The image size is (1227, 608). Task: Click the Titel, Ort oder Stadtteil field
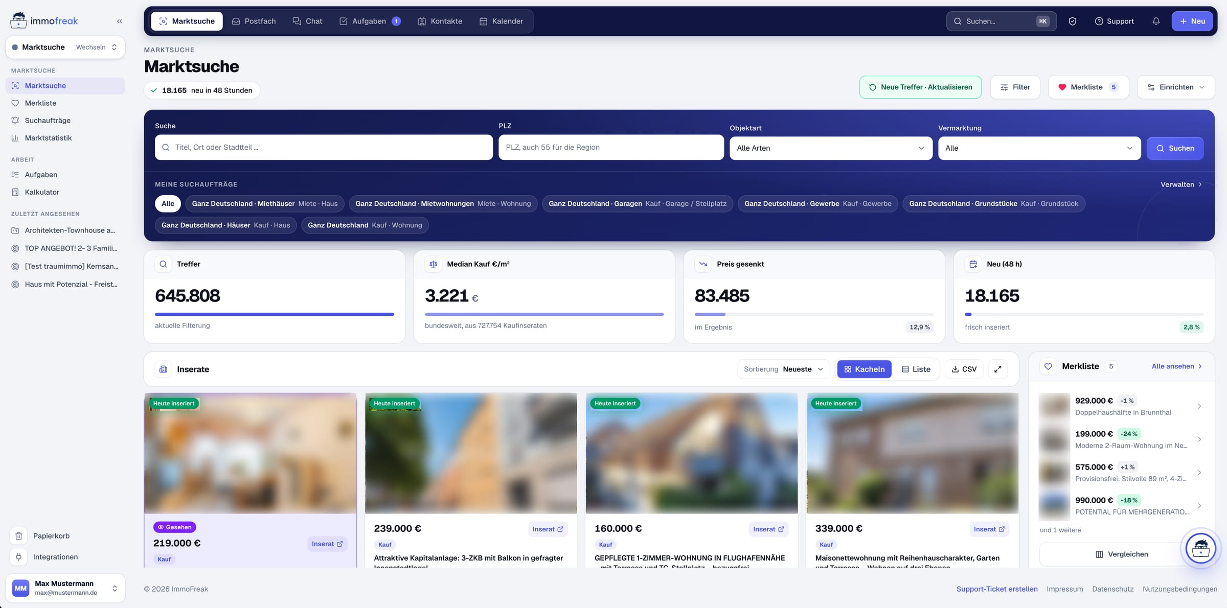324,147
